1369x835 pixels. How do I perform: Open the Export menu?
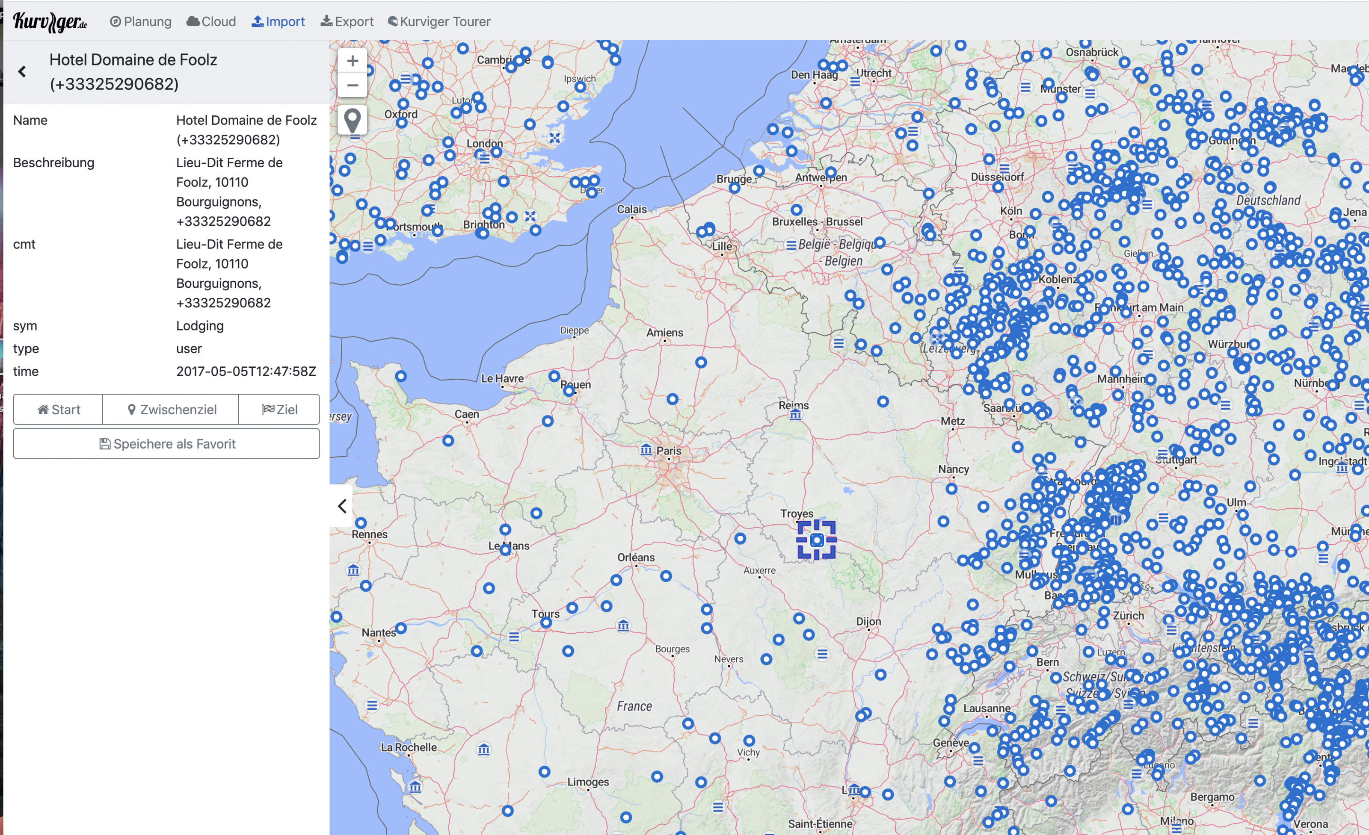[x=347, y=22]
